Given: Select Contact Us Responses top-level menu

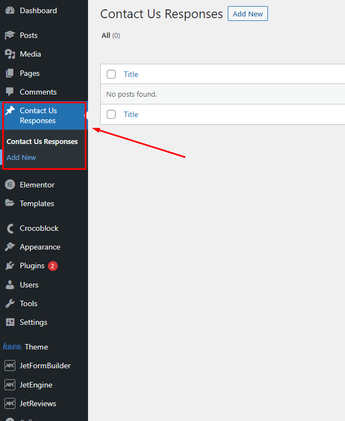Looking at the screenshot, I should click(39, 115).
